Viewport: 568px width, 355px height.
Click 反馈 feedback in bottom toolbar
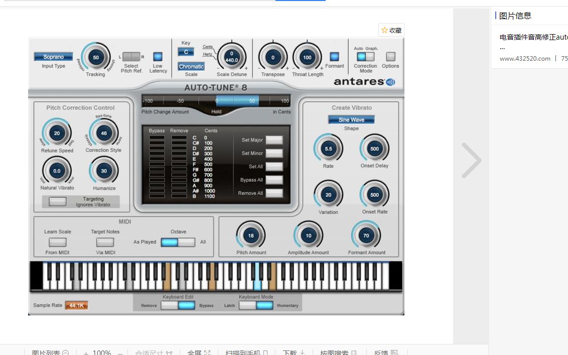pyautogui.click(x=386, y=352)
